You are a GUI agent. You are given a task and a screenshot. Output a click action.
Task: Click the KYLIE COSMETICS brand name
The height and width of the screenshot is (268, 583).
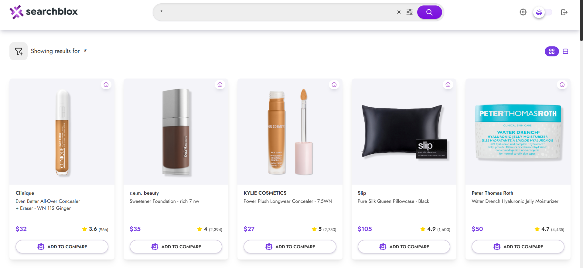[265, 193]
